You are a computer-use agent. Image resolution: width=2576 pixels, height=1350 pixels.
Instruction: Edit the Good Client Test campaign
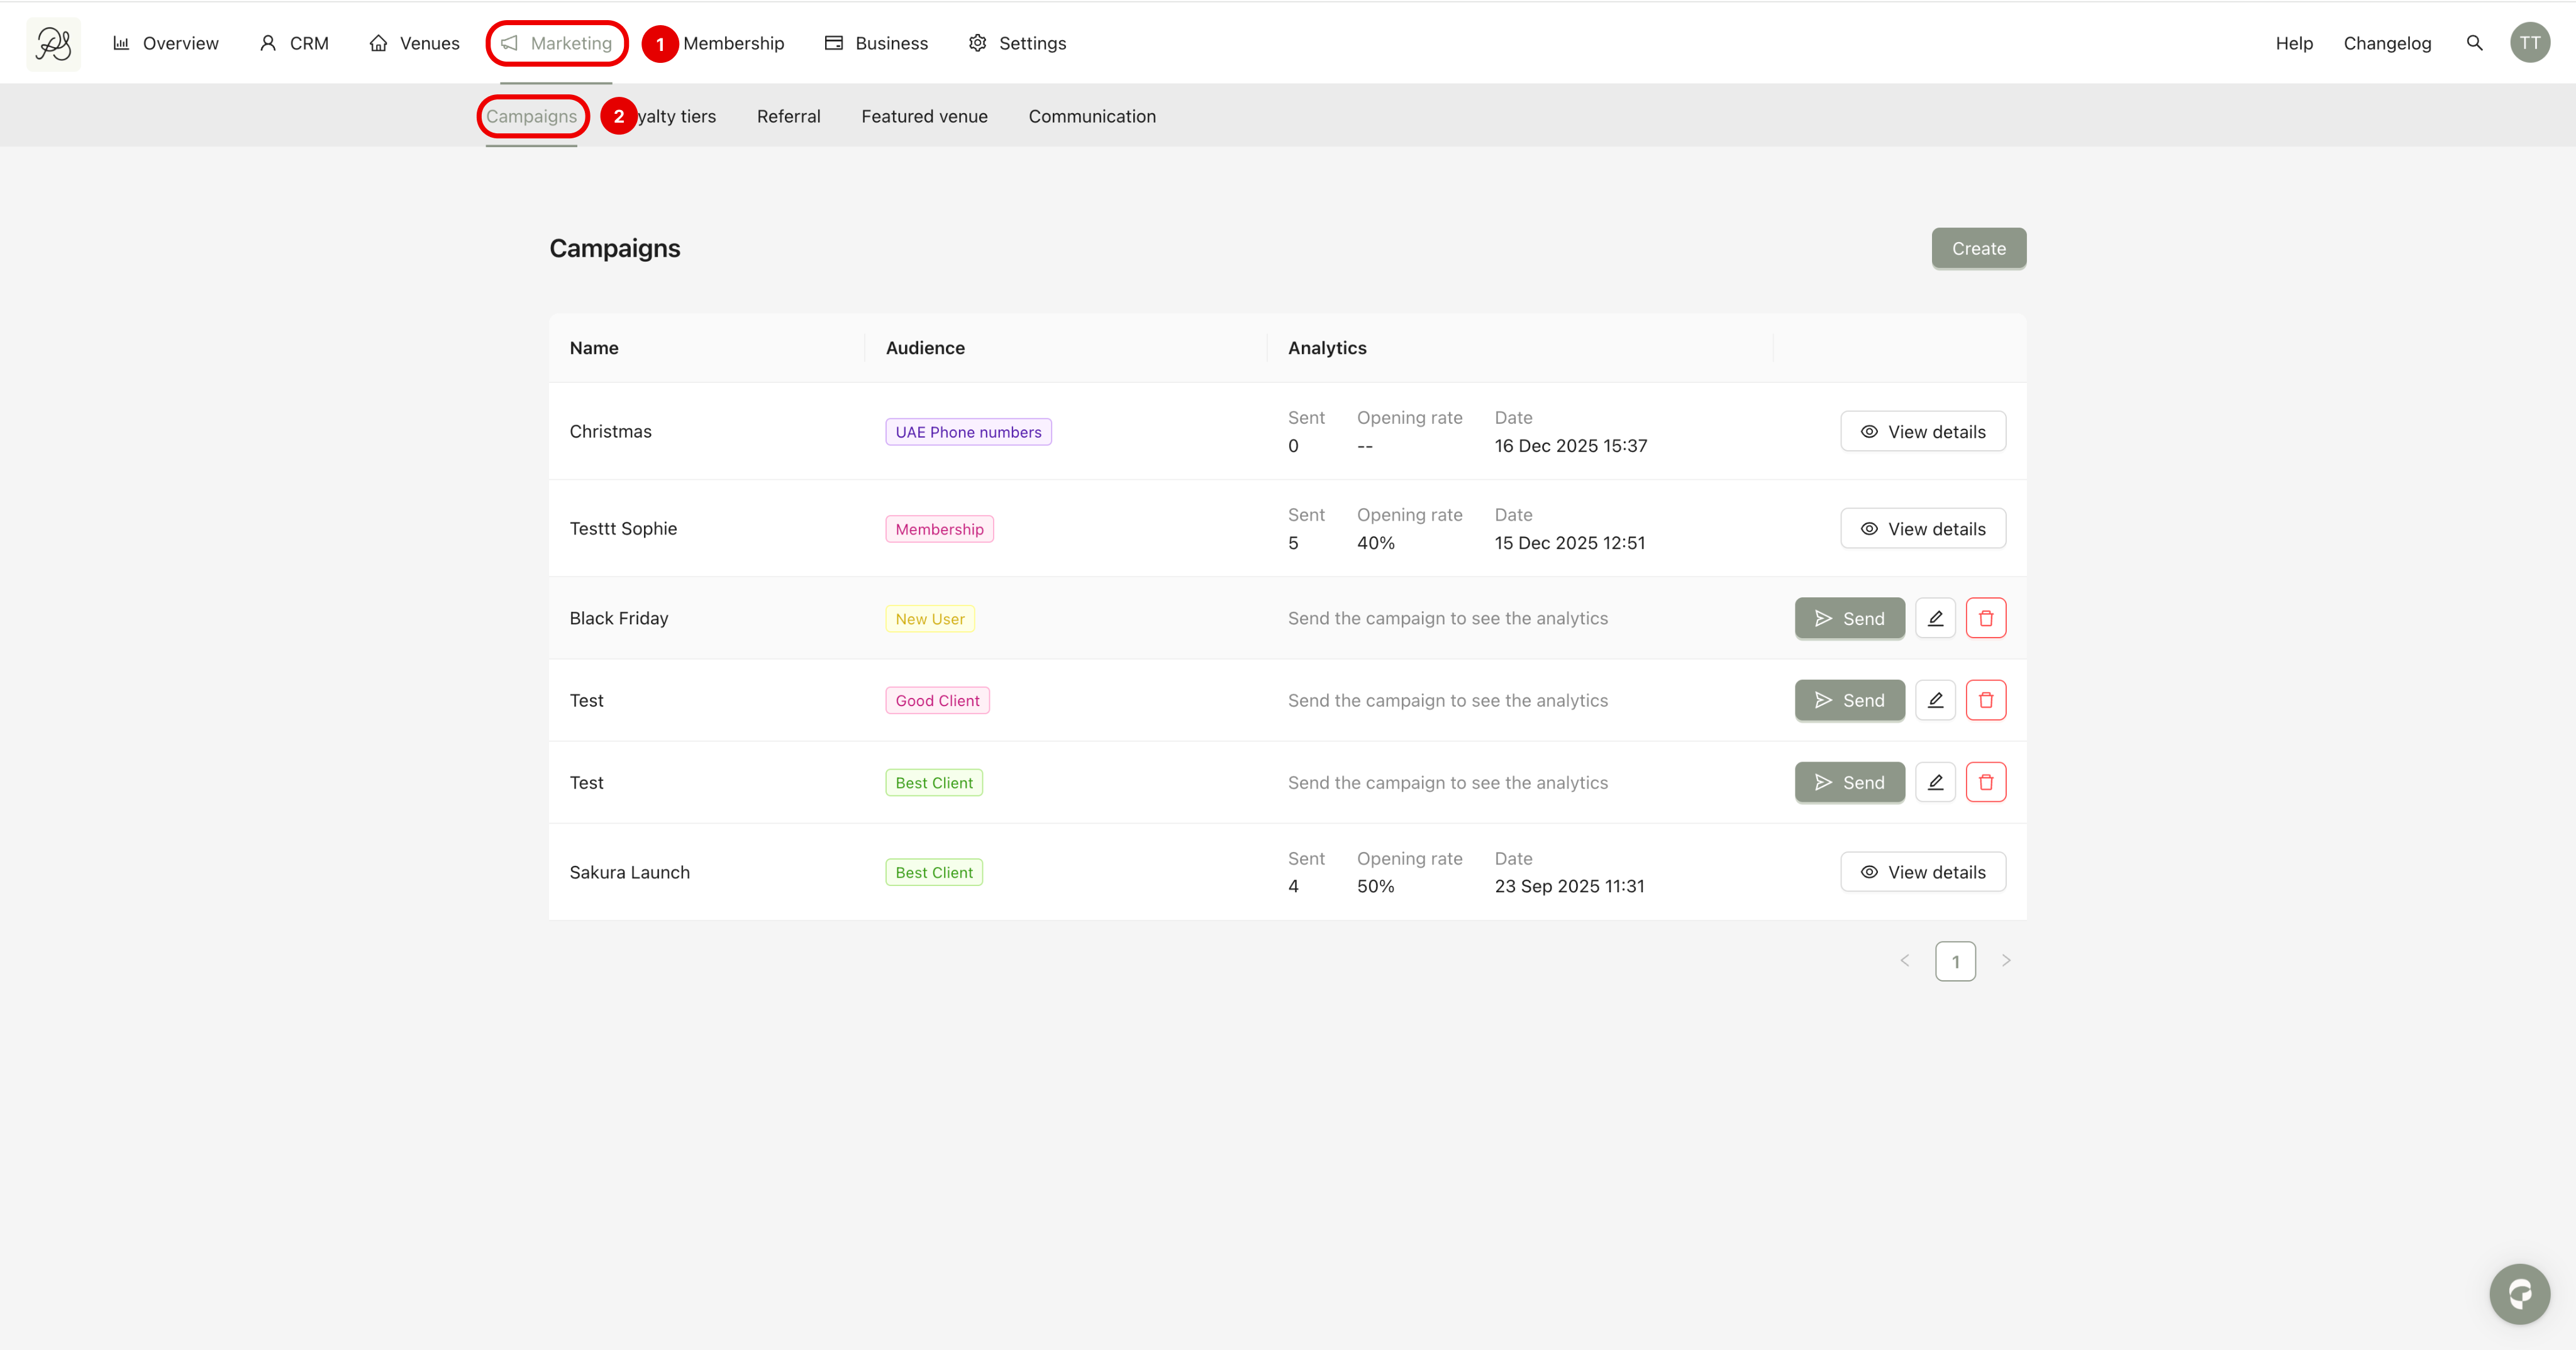pos(1935,700)
